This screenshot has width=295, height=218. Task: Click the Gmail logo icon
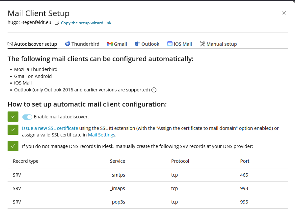110,44
